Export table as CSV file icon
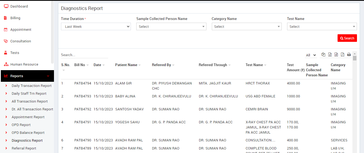Viewport: 364px width, 153px height. coord(336,55)
